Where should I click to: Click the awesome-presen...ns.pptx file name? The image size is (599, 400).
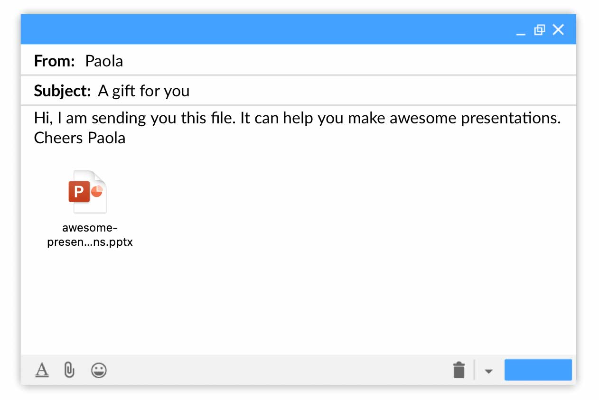point(90,236)
